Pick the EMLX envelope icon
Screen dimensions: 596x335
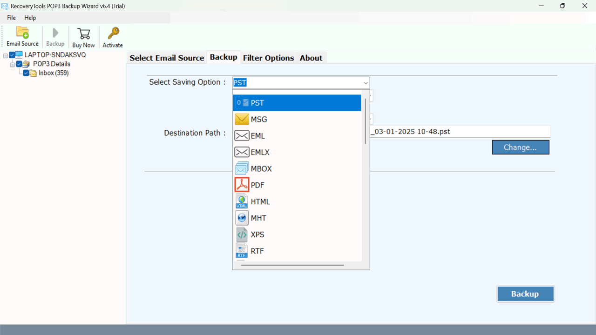point(242,152)
